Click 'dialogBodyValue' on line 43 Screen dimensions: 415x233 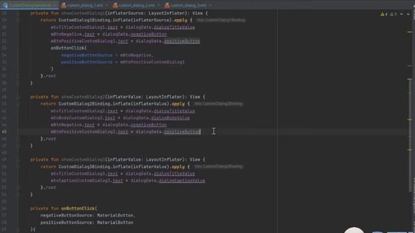click(171, 118)
